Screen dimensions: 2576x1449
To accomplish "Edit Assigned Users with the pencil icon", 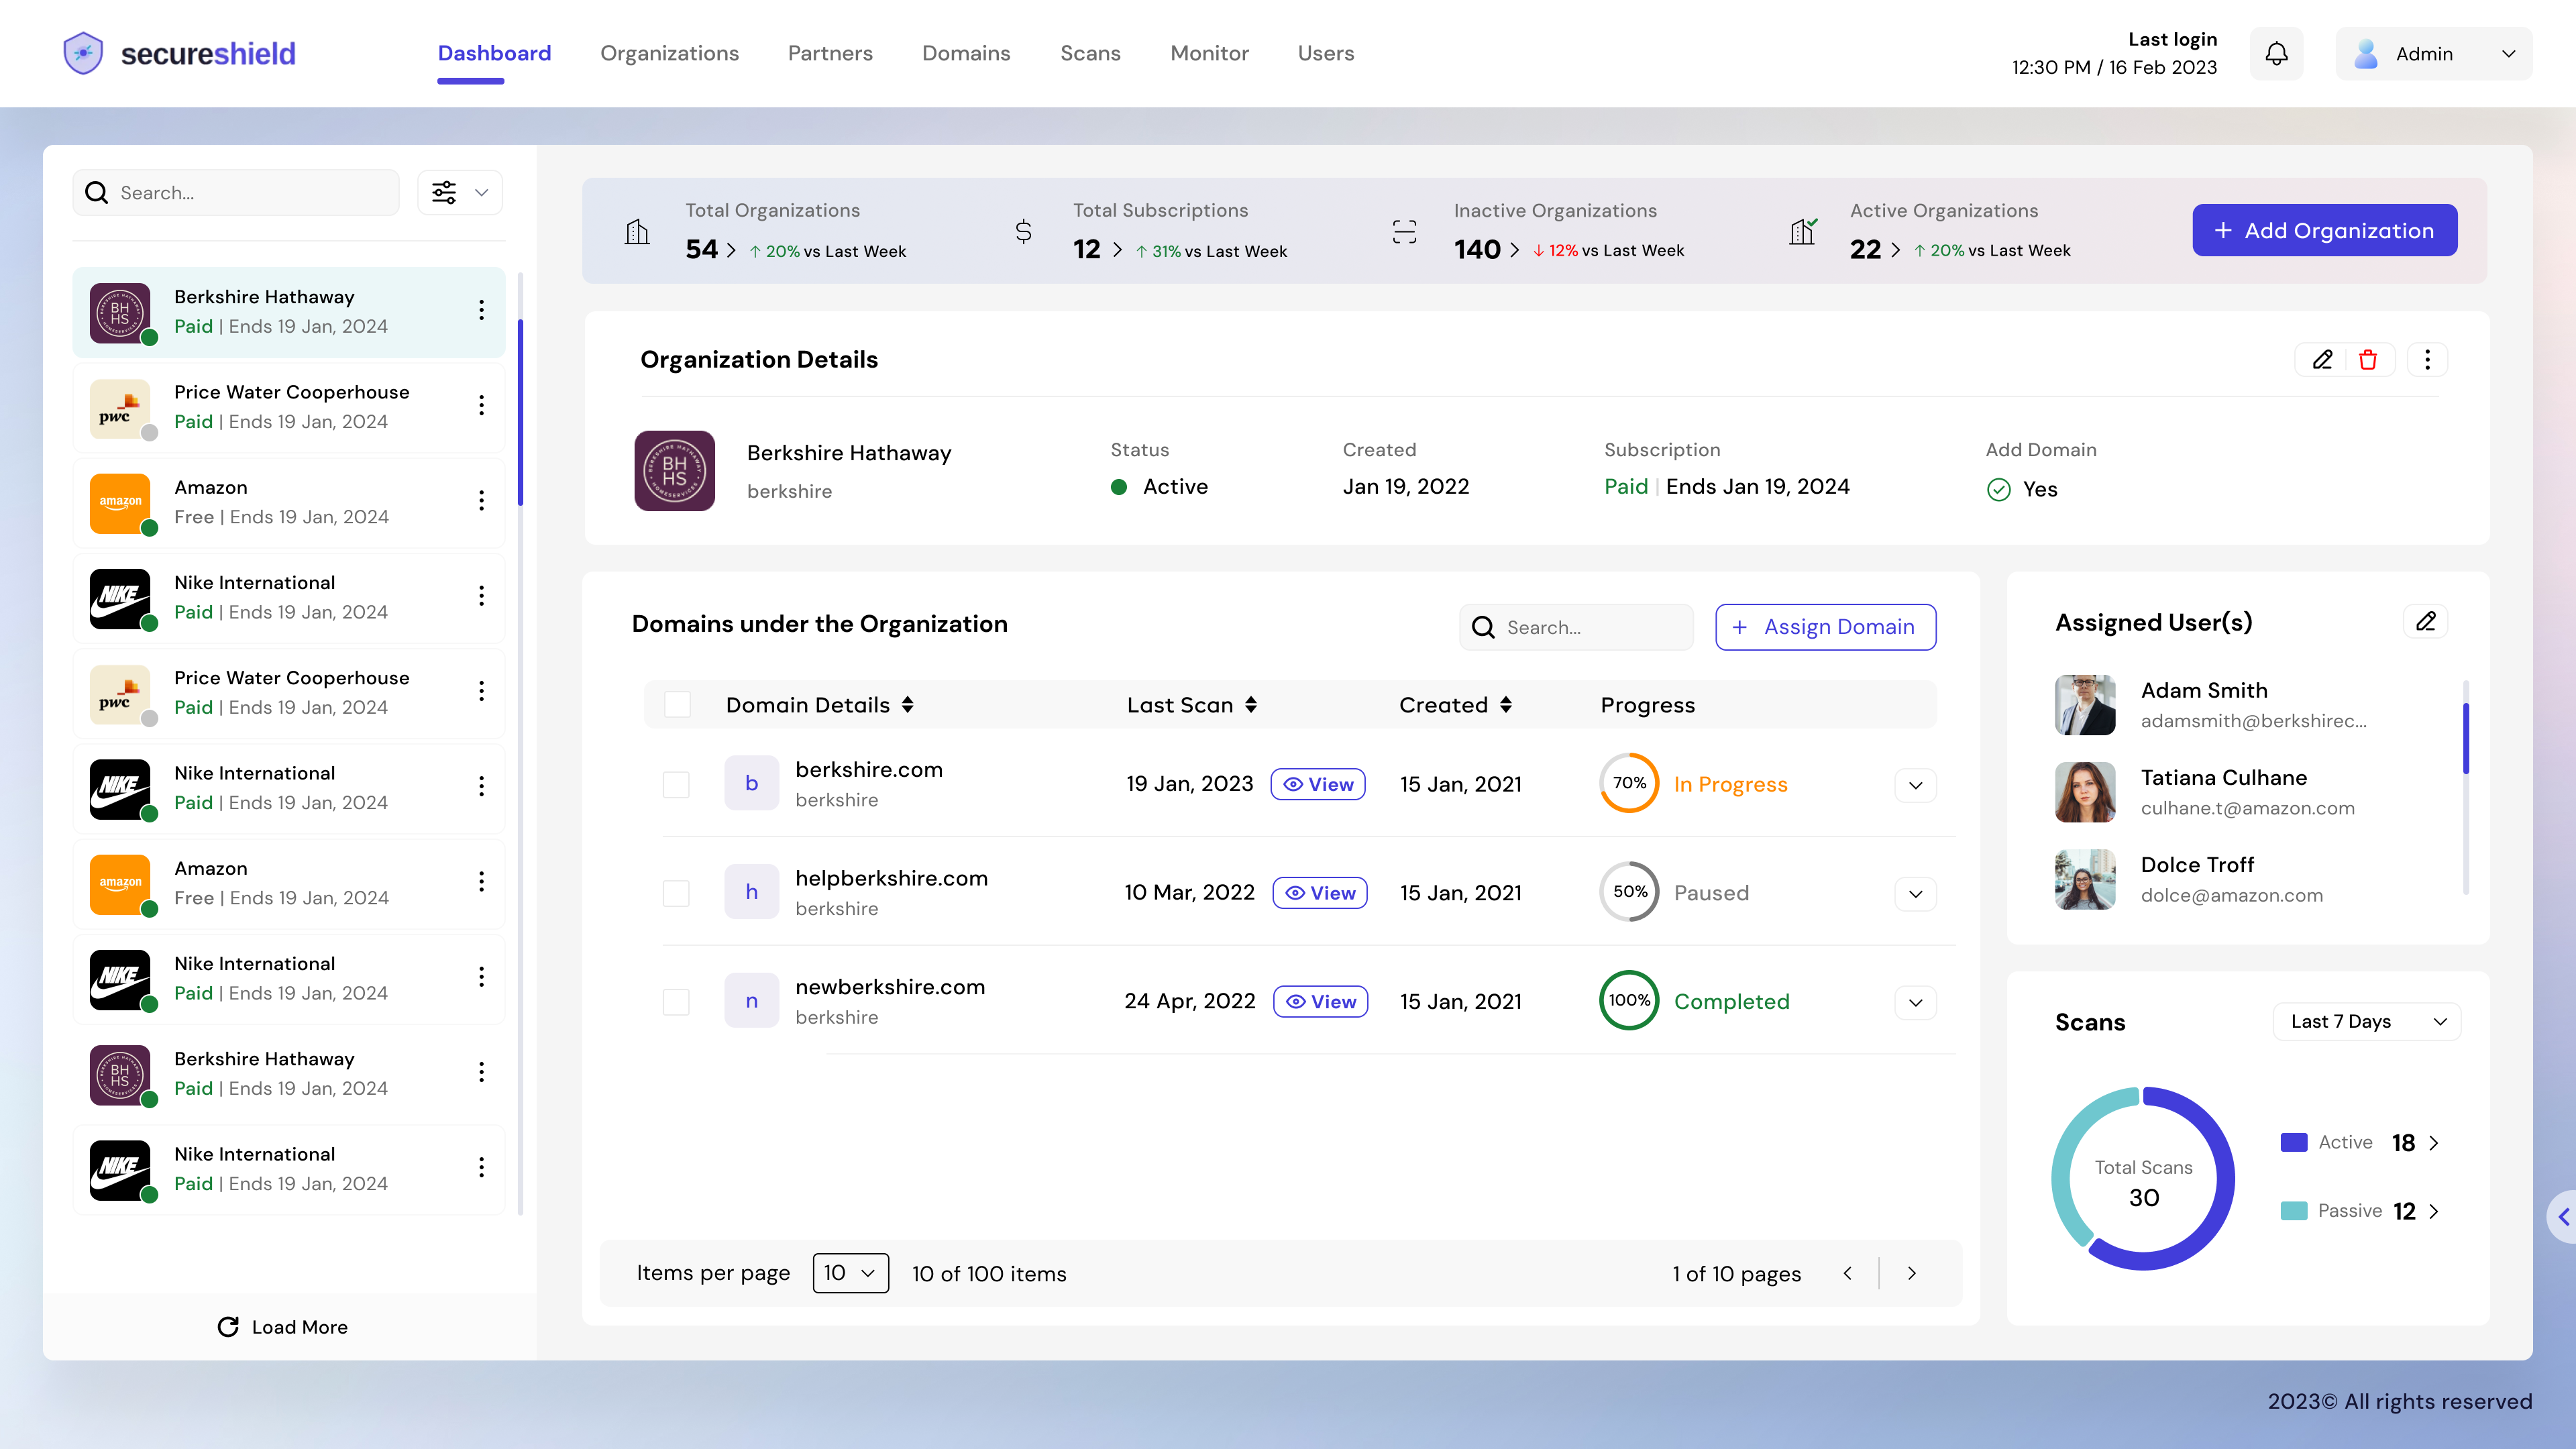I will click(2426, 622).
